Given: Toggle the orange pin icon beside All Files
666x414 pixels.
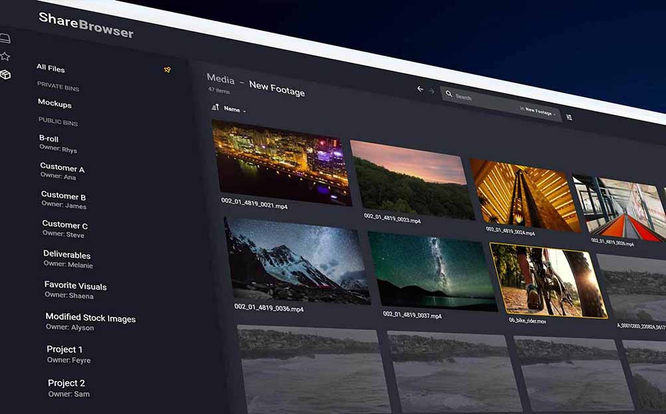Looking at the screenshot, I should click(167, 70).
